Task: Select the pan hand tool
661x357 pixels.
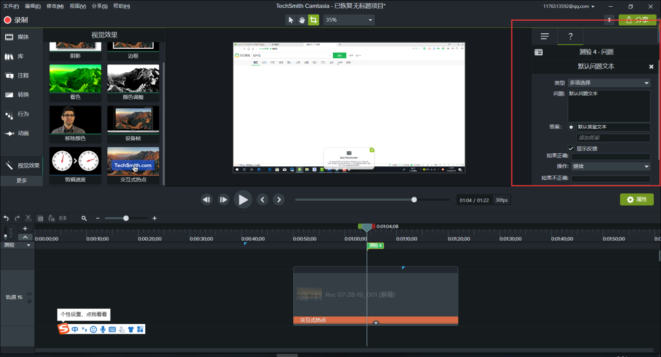Action: (x=302, y=20)
